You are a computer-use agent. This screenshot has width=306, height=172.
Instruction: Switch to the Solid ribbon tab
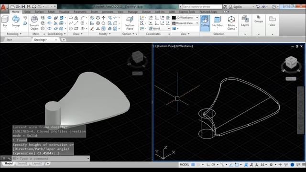pyautogui.click(x=27, y=11)
